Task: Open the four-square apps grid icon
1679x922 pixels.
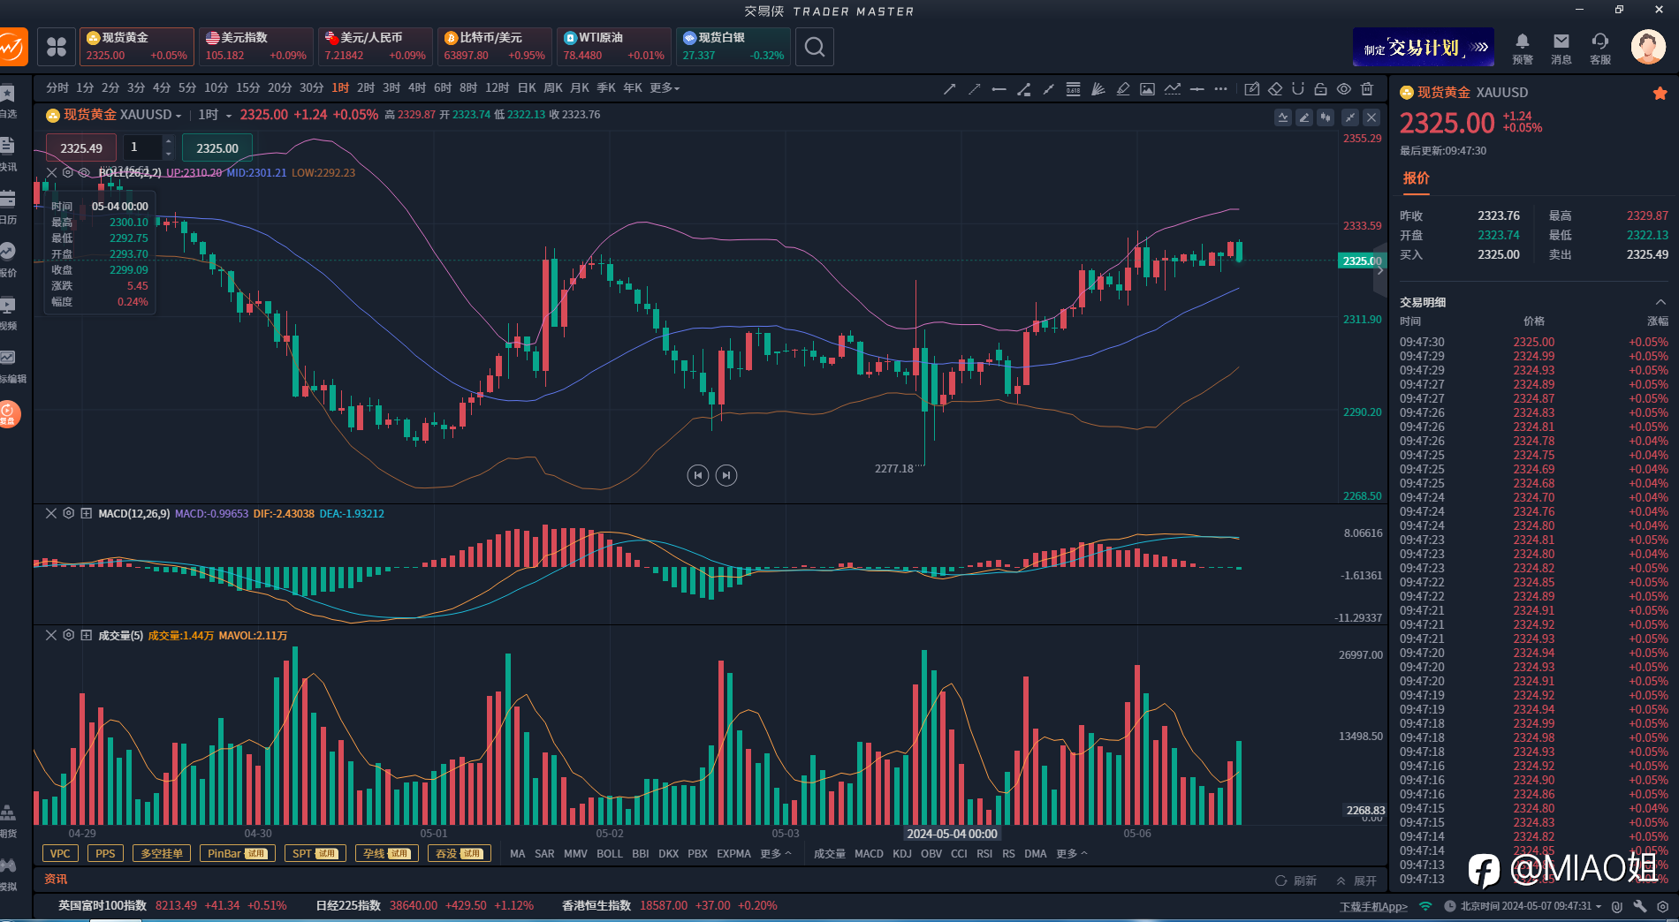Action: coord(57,47)
